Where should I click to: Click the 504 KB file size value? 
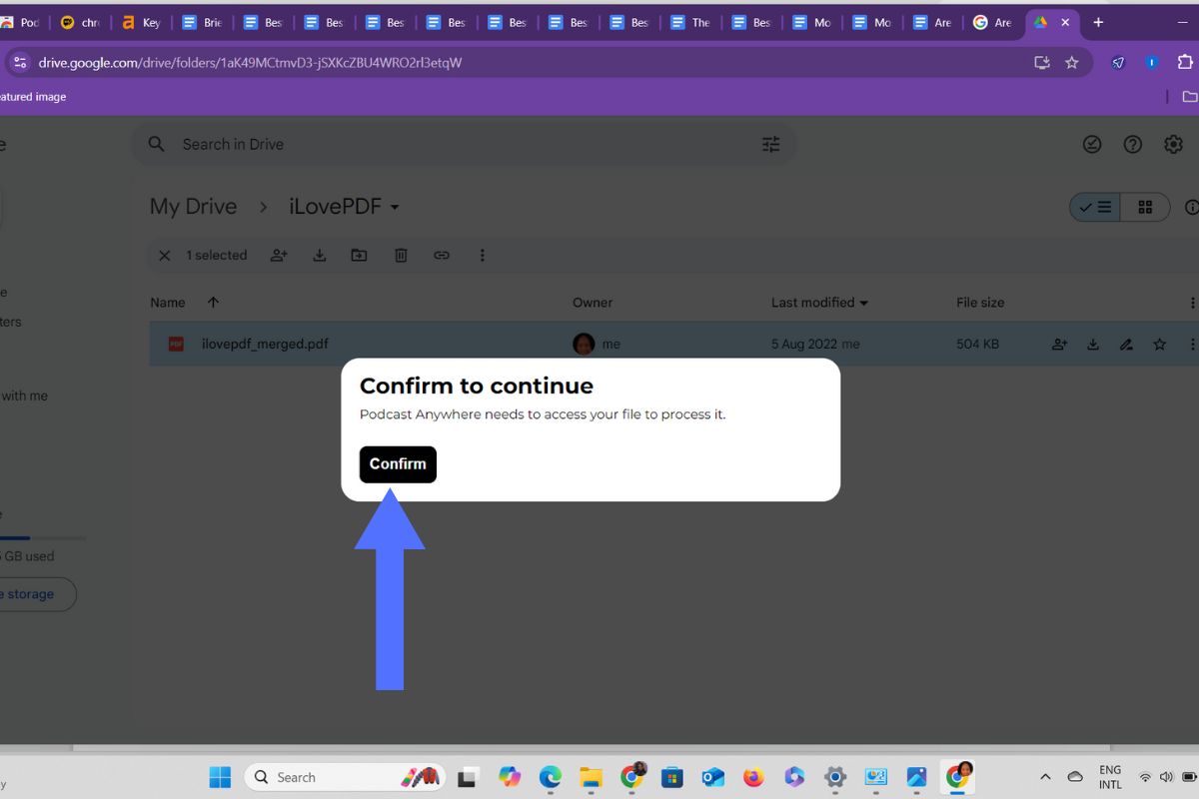click(x=977, y=345)
